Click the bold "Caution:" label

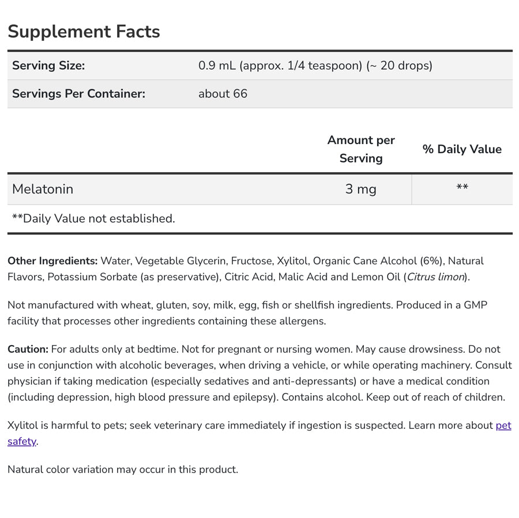[x=28, y=349]
